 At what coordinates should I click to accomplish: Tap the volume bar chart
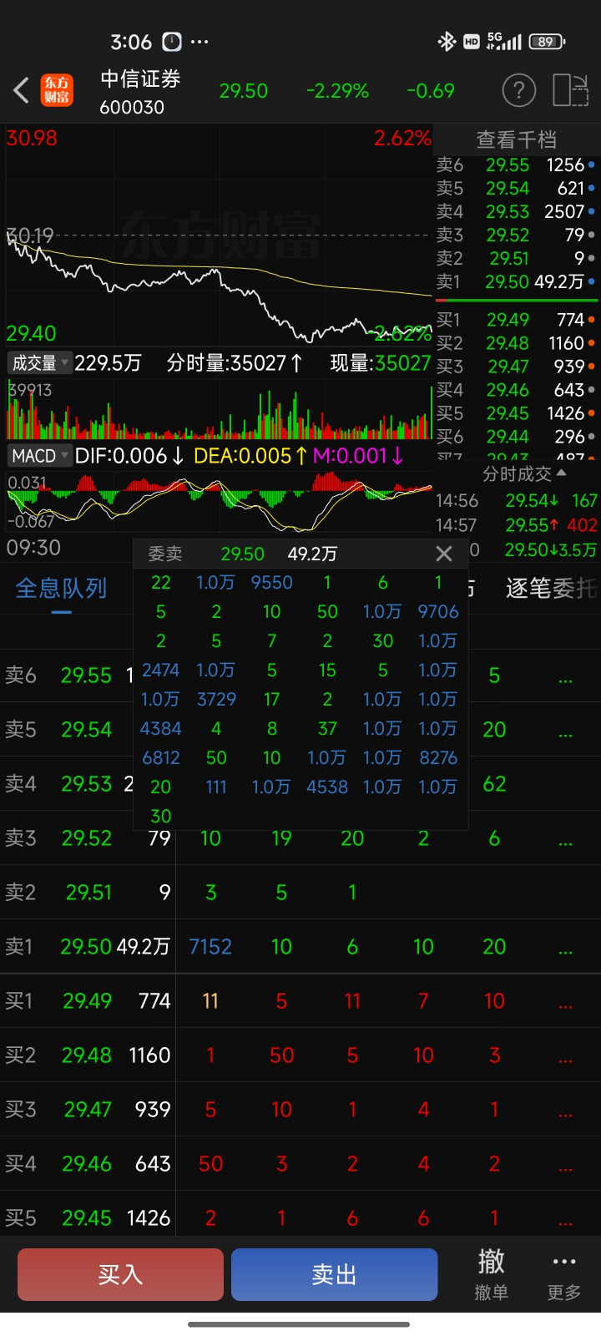click(219, 409)
